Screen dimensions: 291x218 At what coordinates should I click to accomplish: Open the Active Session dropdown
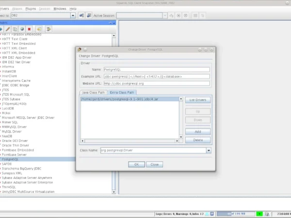(165, 16)
